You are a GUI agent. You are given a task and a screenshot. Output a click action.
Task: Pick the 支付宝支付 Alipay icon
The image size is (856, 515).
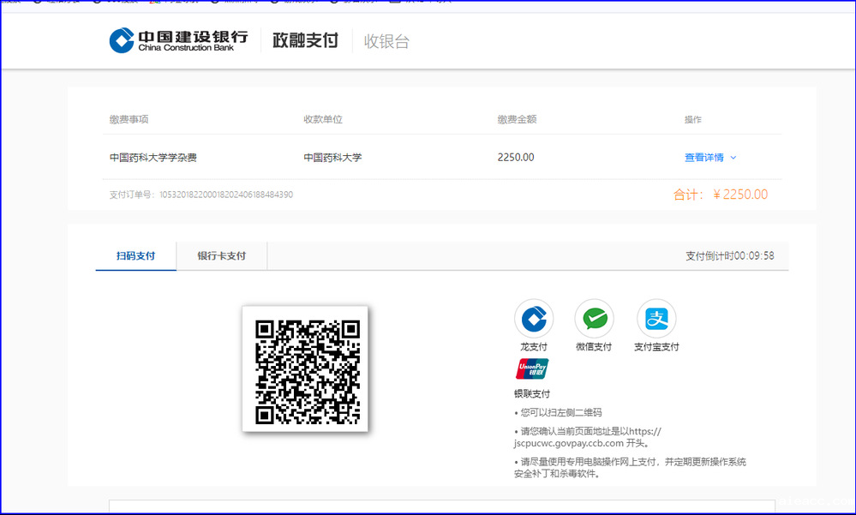click(x=656, y=320)
